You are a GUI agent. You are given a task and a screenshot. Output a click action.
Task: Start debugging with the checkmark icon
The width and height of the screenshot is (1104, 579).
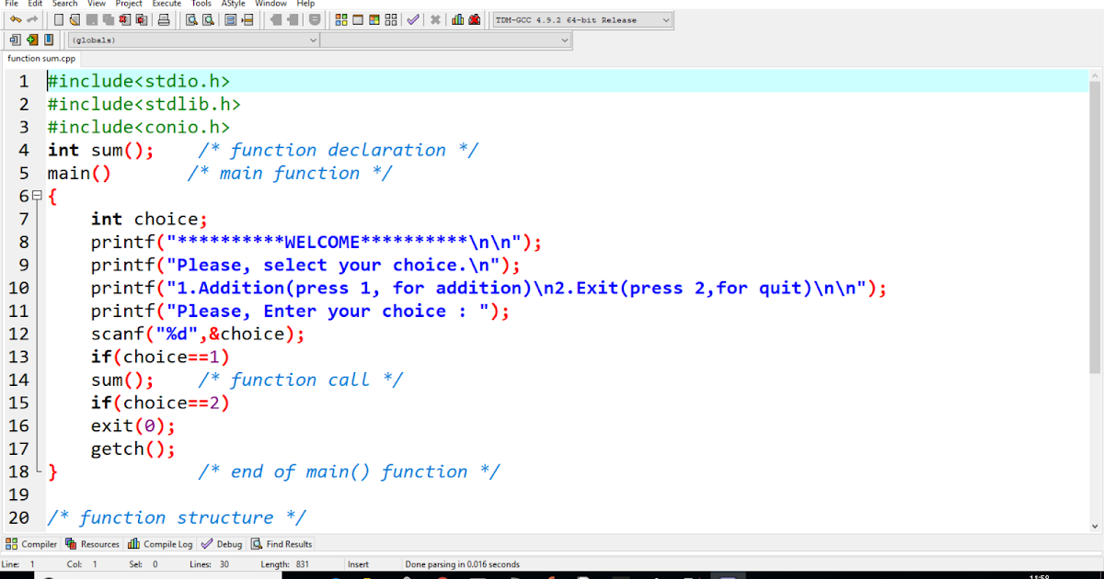click(x=413, y=19)
